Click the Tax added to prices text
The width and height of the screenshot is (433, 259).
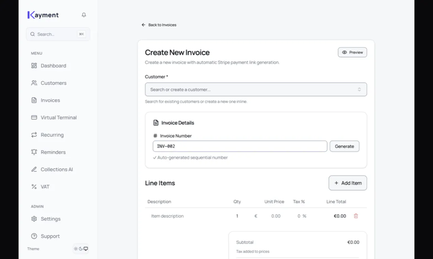tap(253, 252)
